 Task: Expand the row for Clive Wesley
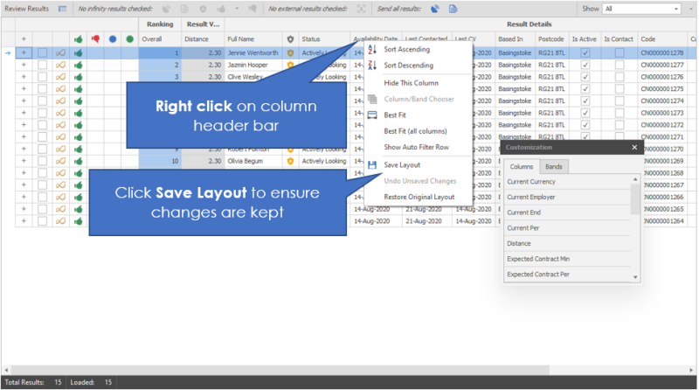[x=24, y=76]
